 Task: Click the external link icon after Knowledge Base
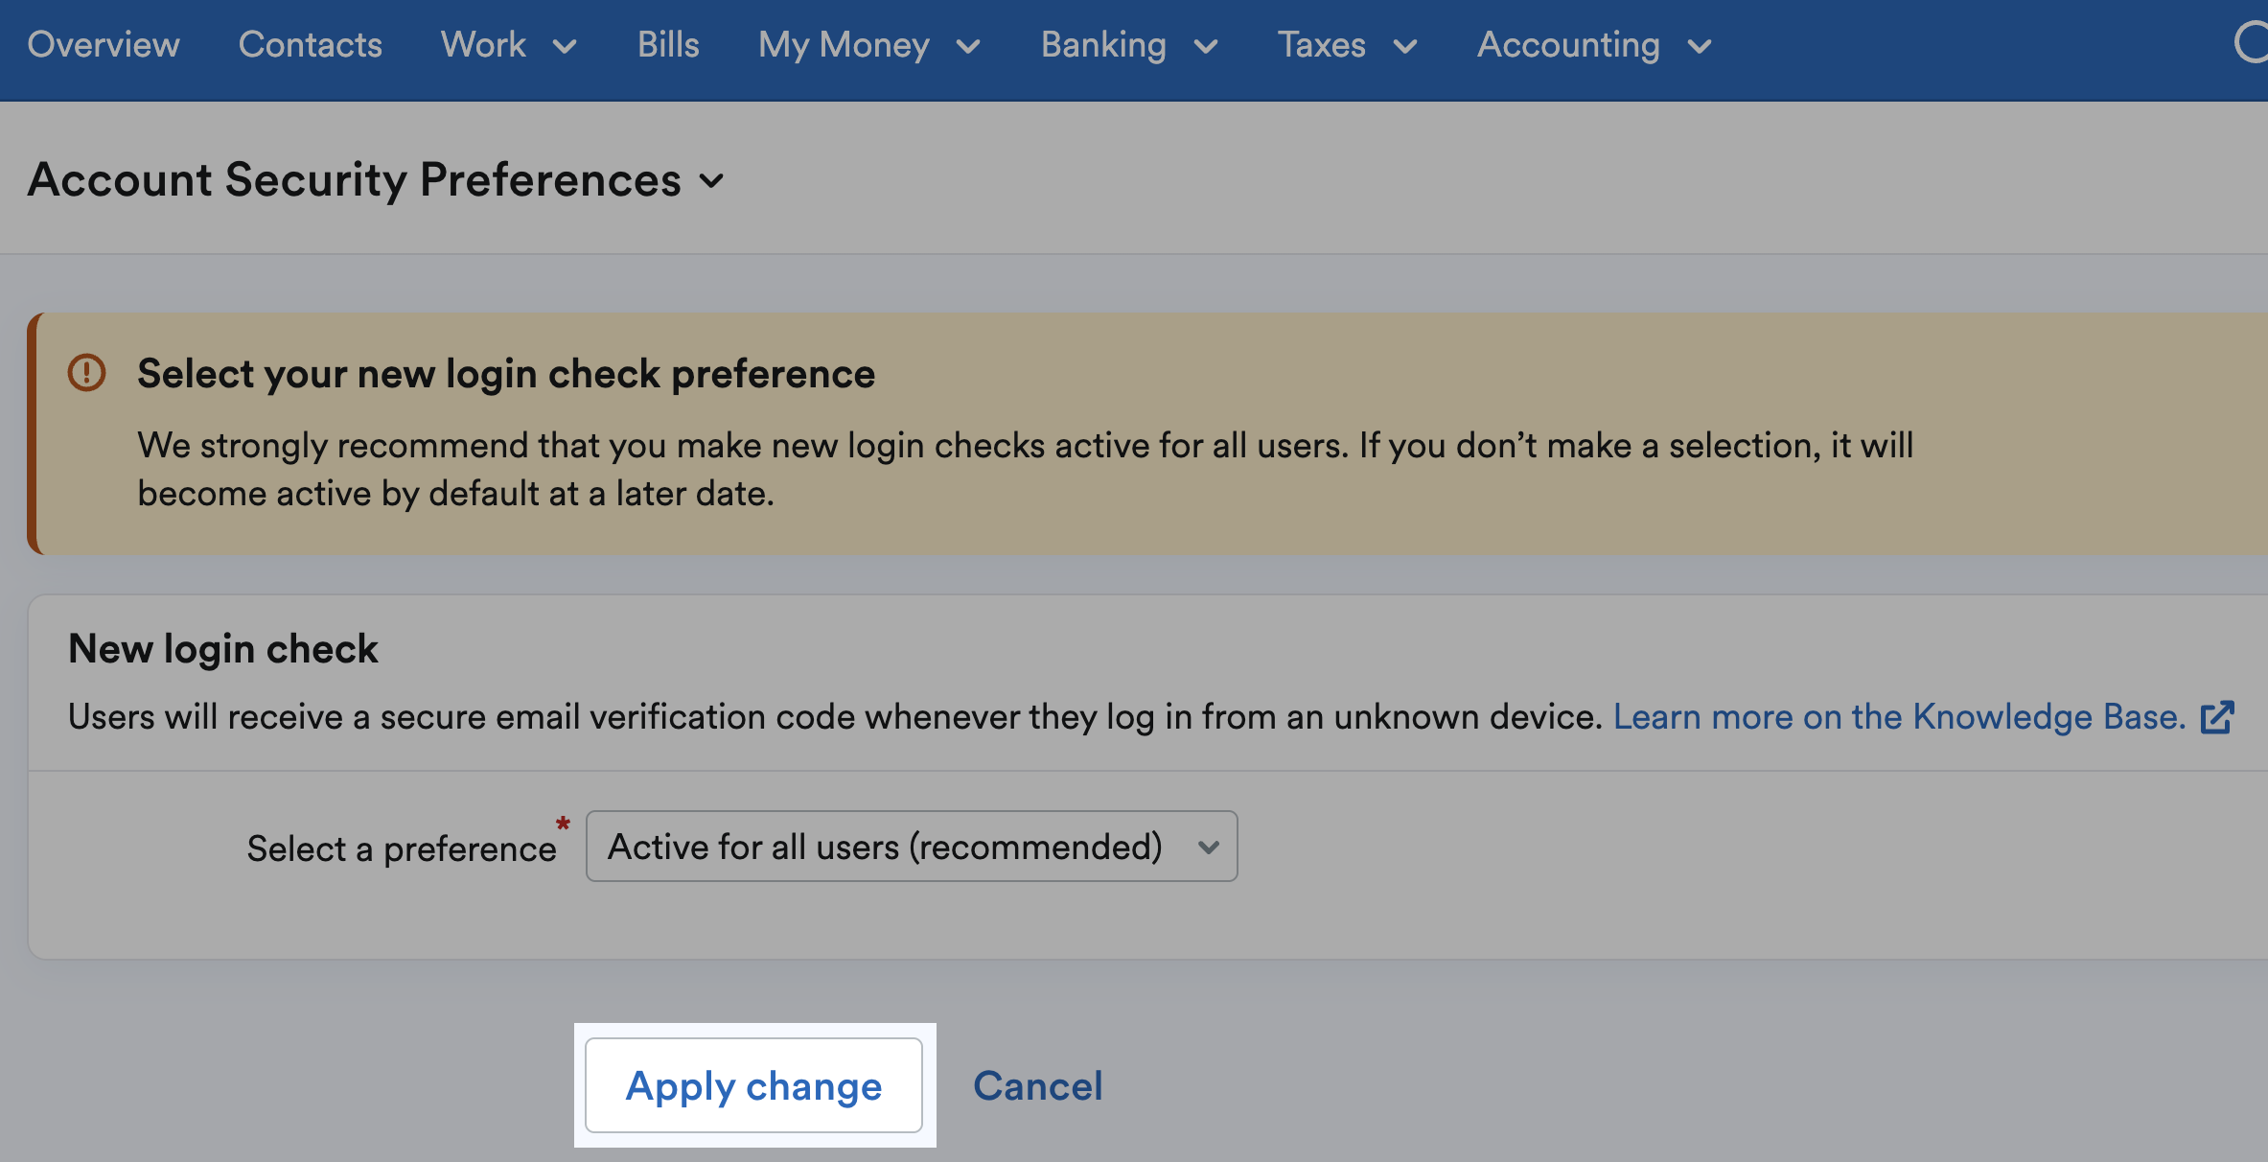click(2217, 717)
